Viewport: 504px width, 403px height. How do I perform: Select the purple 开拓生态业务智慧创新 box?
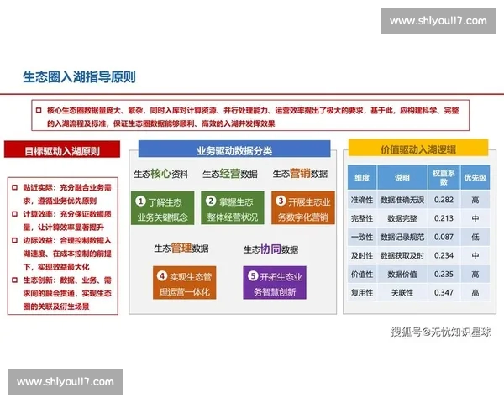[x=275, y=283]
